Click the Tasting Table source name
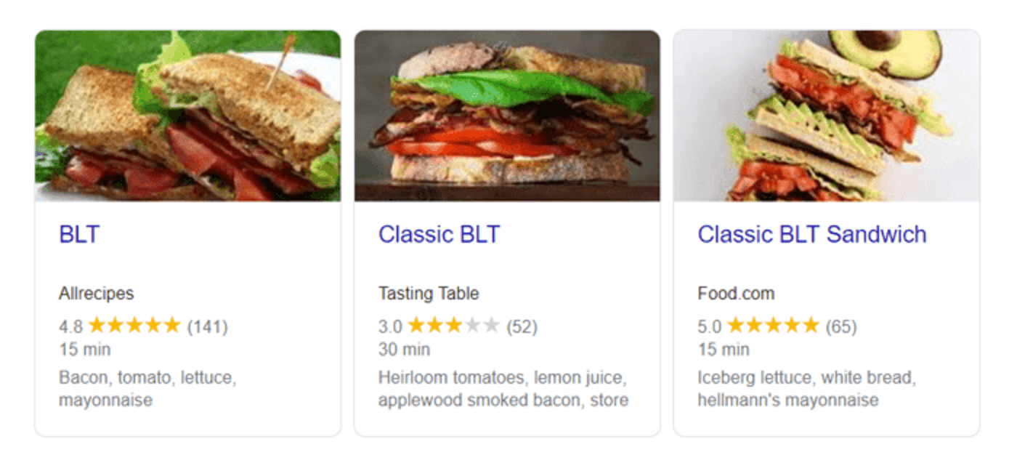The height and width of the screenshot is (471, 1017). tap(429, 294)
